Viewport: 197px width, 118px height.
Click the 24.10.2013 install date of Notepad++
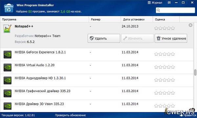[130, 26]
